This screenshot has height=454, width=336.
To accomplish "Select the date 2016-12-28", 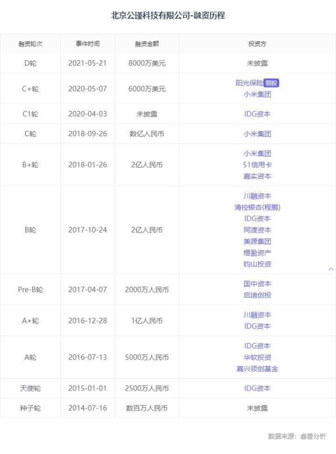I will [x=88, y=321].
